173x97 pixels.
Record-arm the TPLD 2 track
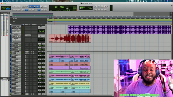click(12, 45)
